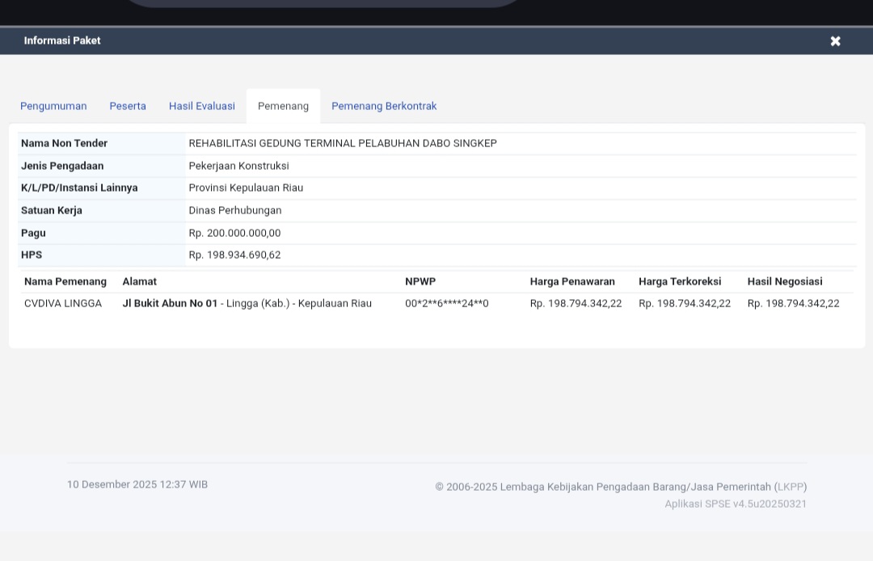873x561 pixels.
Task: Click the Aplikasi SPSE version text
Action: [736, 504]
